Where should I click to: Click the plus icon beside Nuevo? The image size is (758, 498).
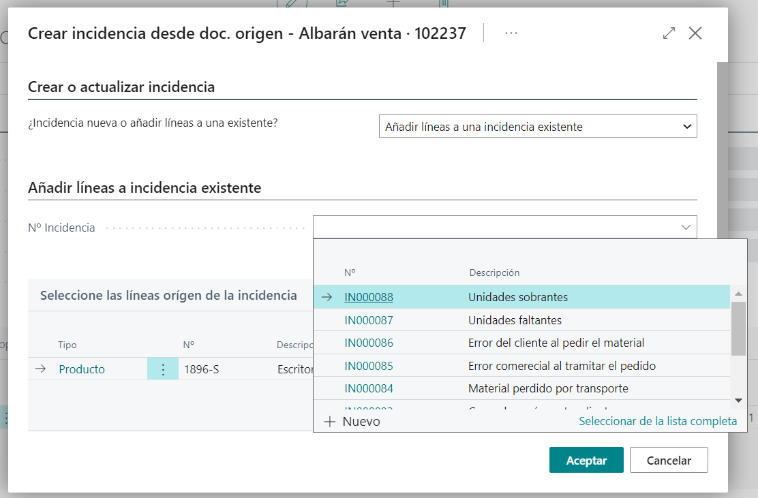pos(330,422)
